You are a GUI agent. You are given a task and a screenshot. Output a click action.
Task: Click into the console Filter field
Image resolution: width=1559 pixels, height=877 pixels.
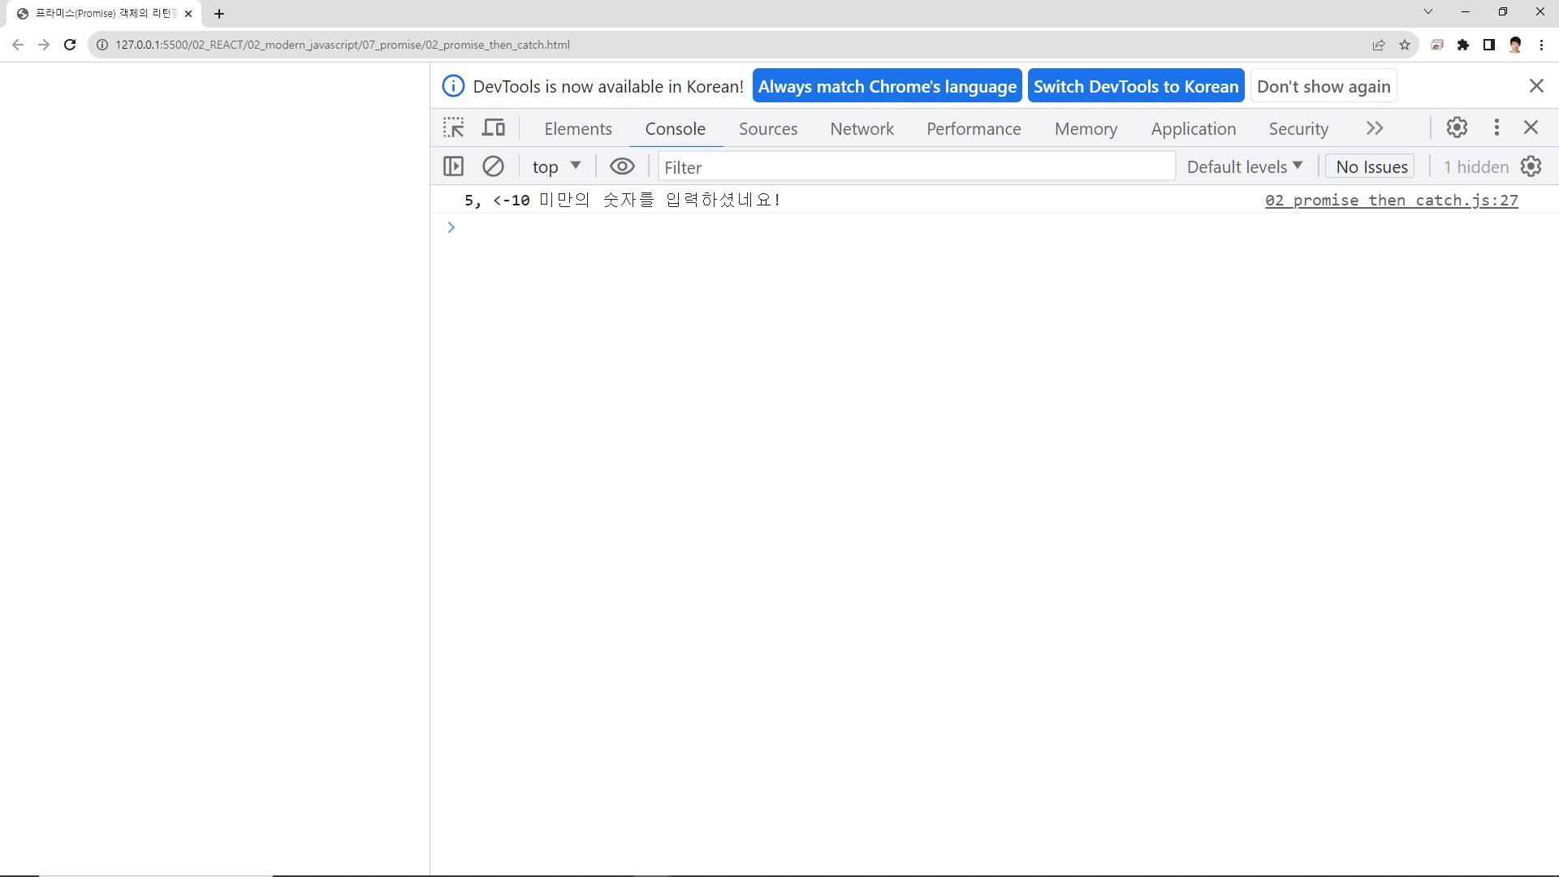tap(916, 167)
